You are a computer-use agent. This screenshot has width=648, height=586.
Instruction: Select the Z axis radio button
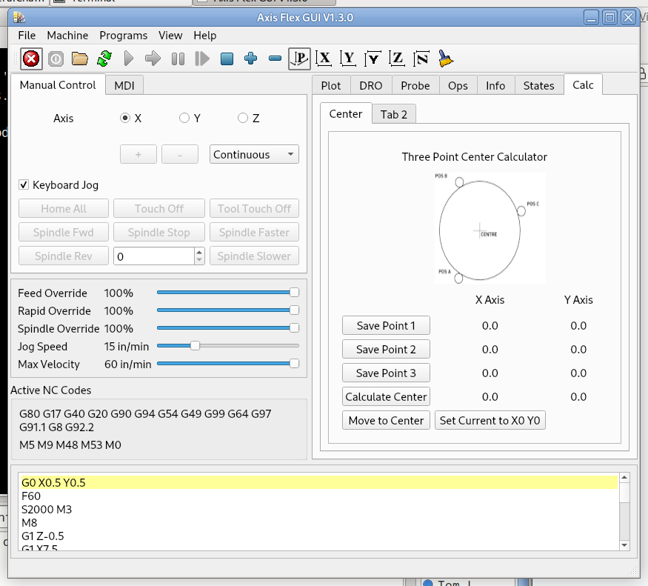tap(243, 118)
